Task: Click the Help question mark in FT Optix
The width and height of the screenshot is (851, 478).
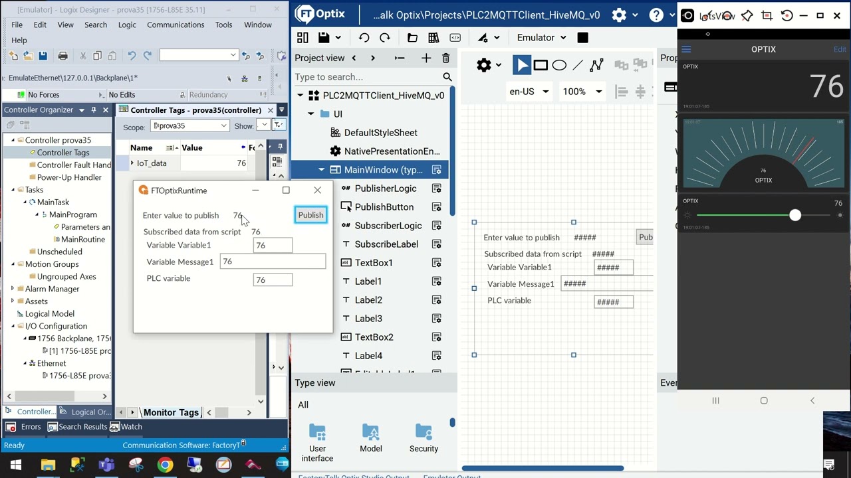Action: [656, 15]
